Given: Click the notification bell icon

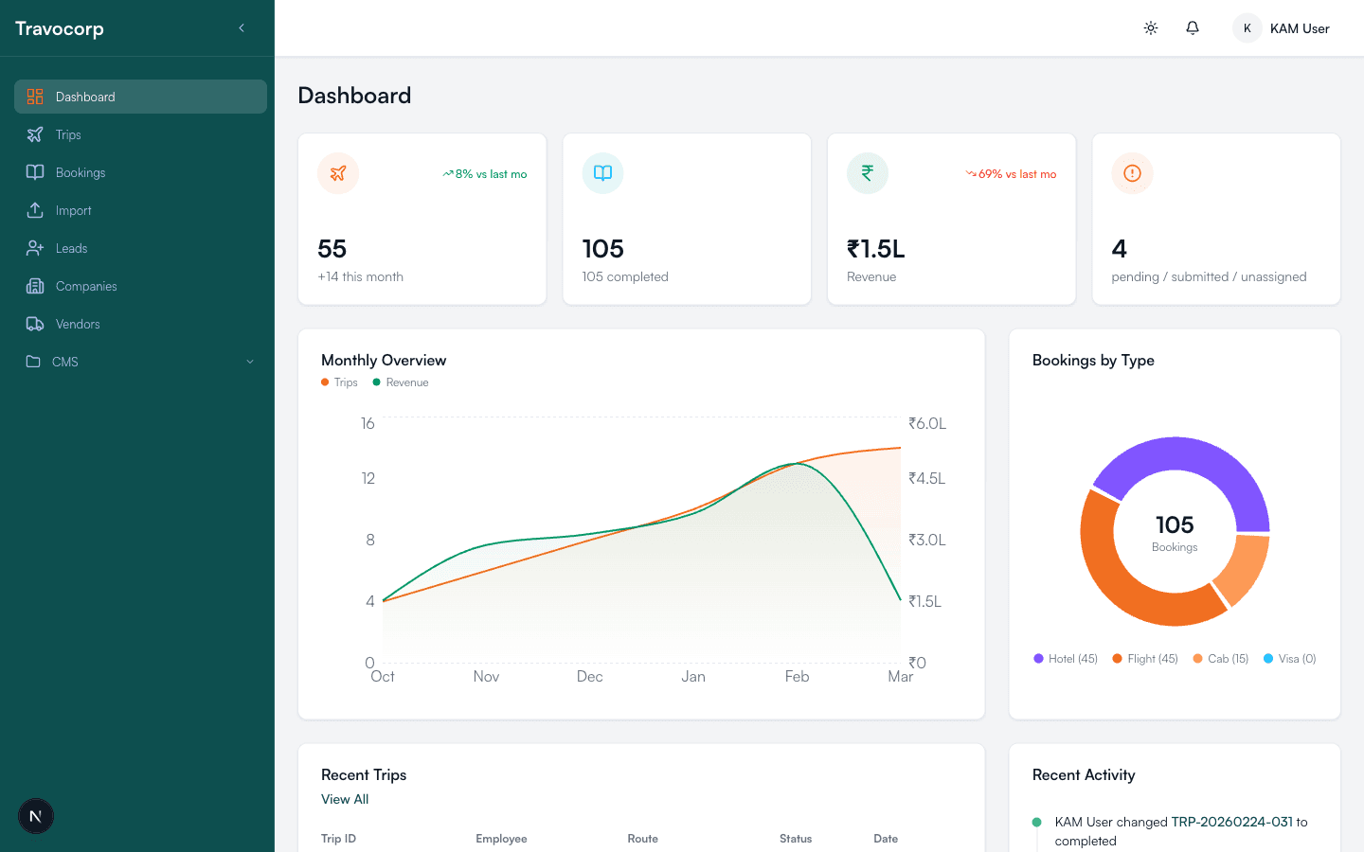Looking at the screenshot, I should tap(1192, 28).
